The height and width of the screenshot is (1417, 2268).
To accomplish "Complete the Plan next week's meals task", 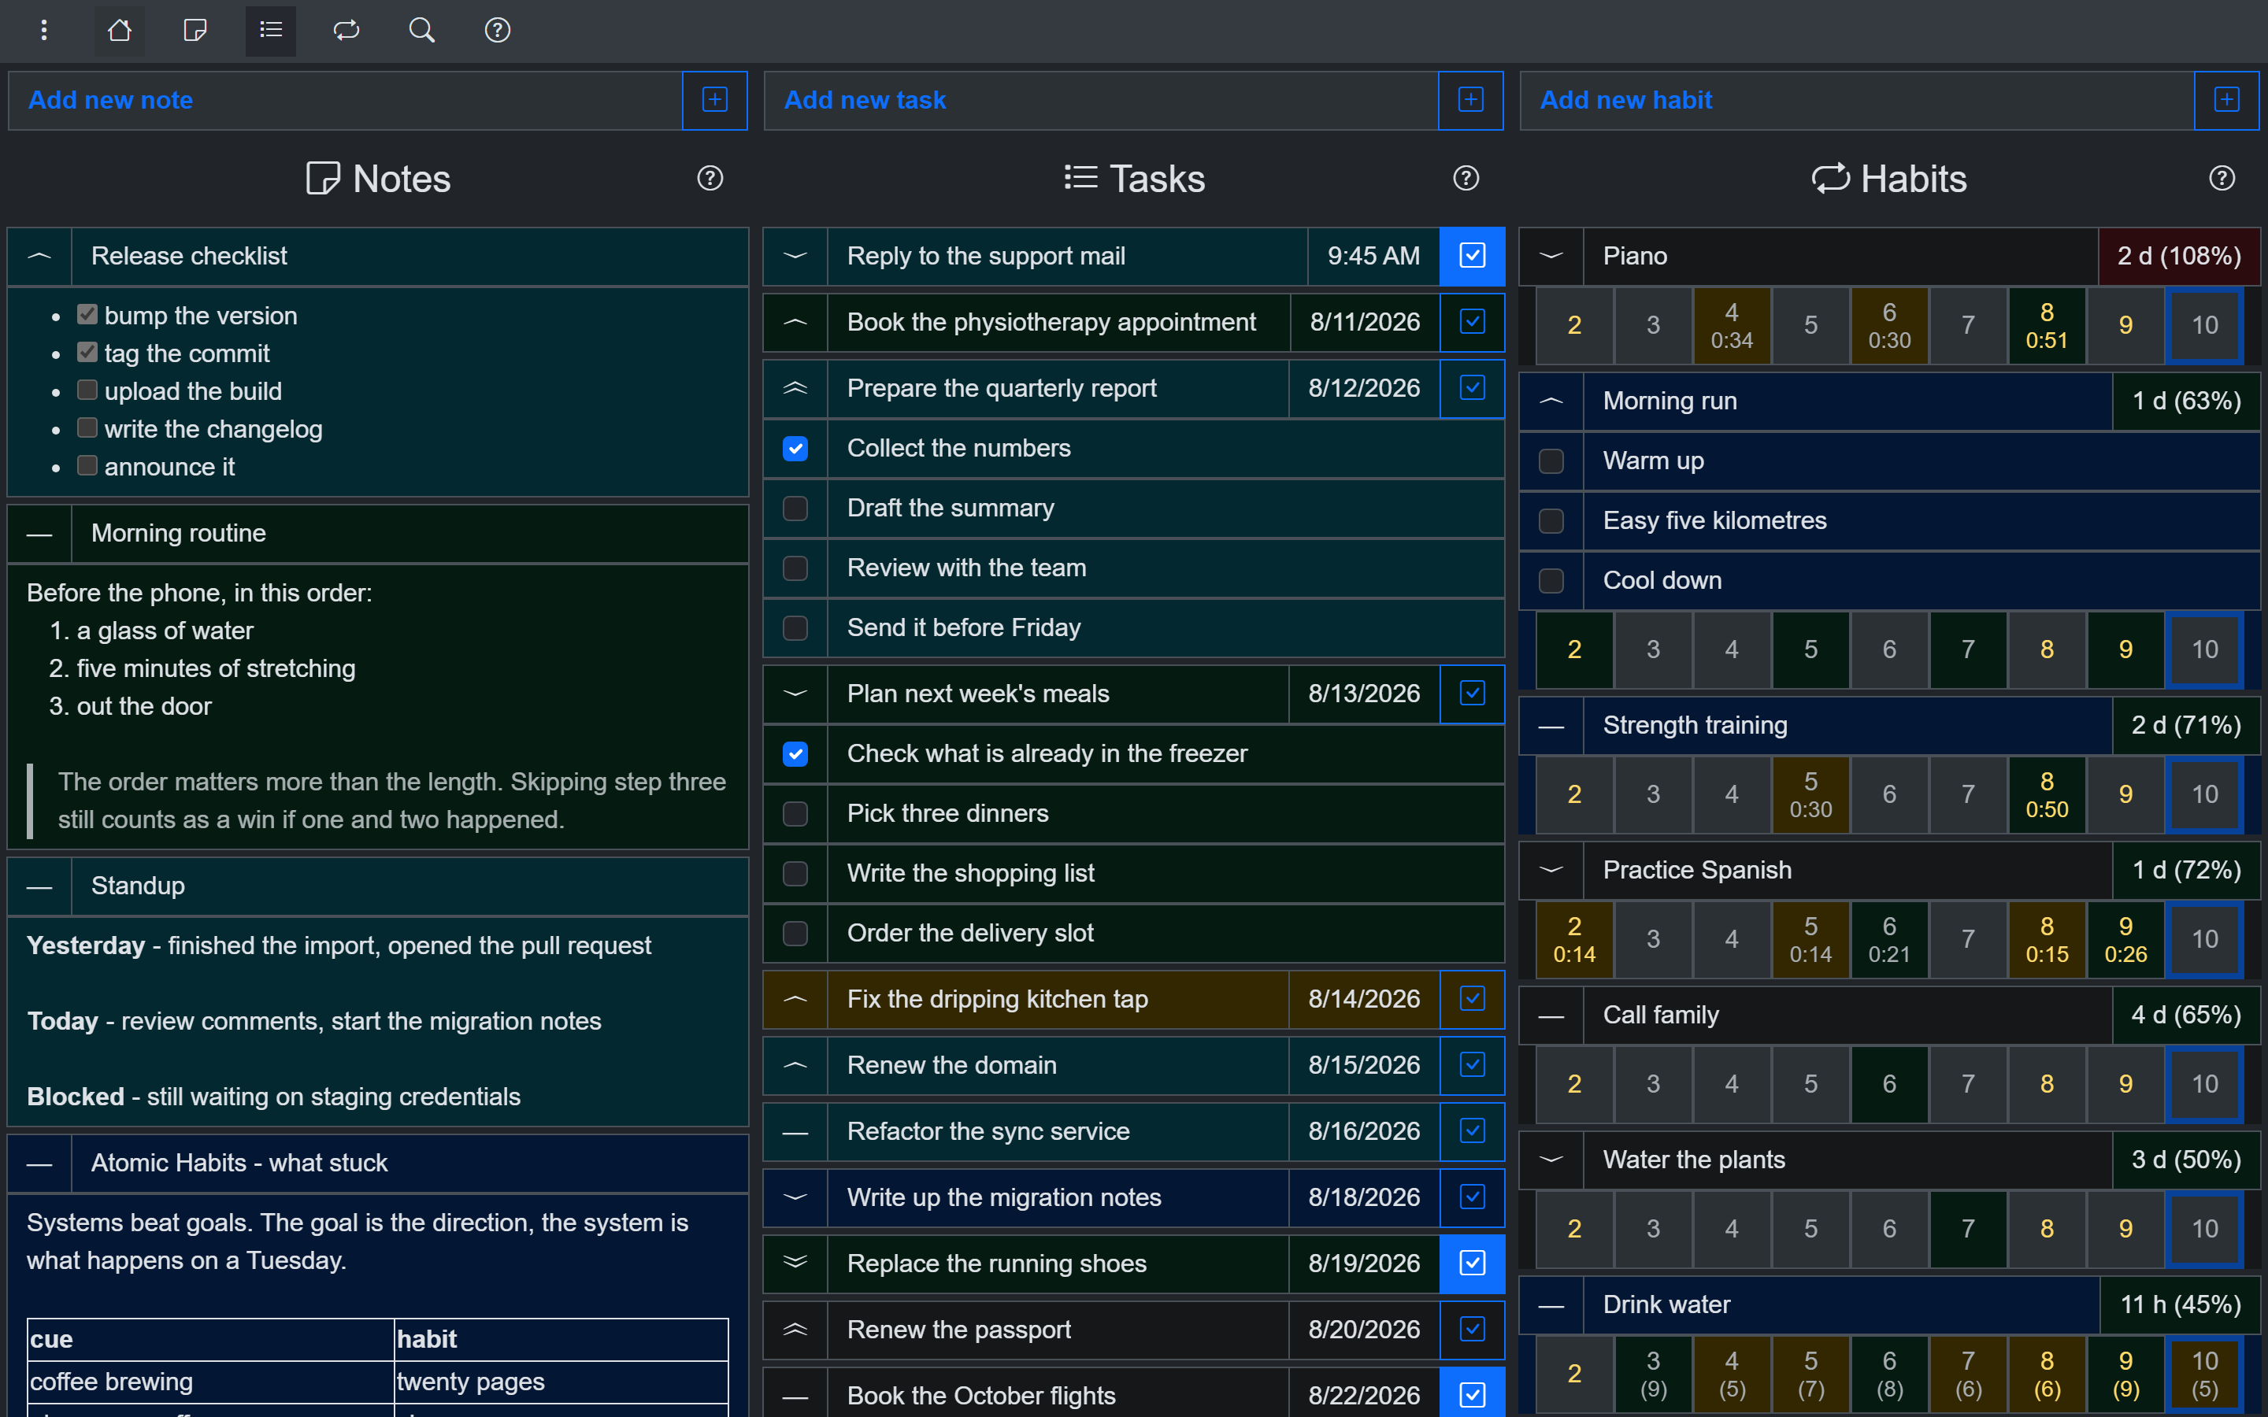I will pos(1473,694).
